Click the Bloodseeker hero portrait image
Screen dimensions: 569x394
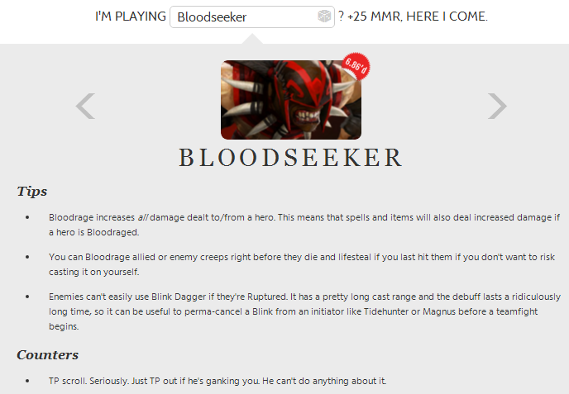point(291,100)
